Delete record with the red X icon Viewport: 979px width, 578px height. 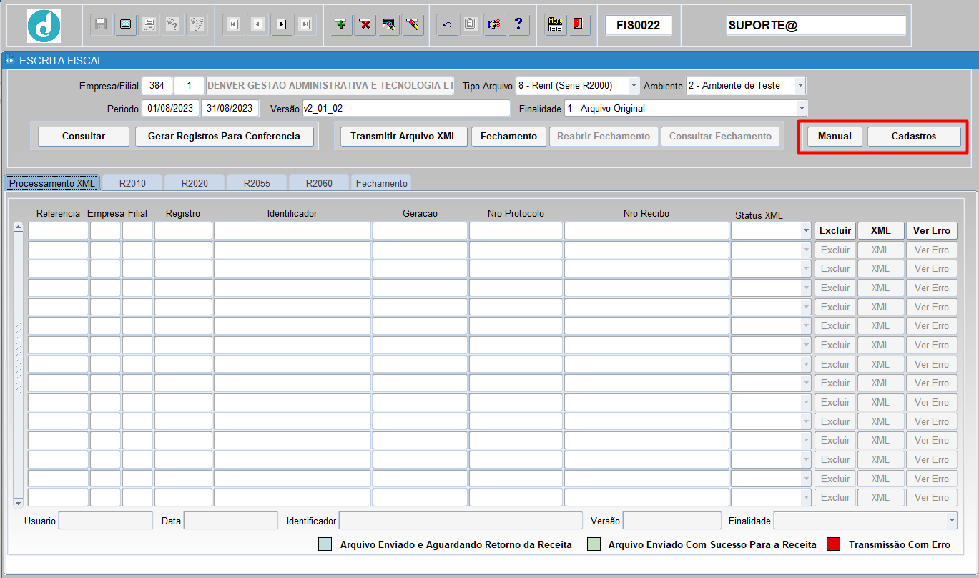tap(365, 24)
